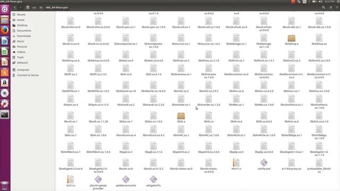Open Terminal from the launcher
The image size is (340, 191).
click(x=5, y=115)
